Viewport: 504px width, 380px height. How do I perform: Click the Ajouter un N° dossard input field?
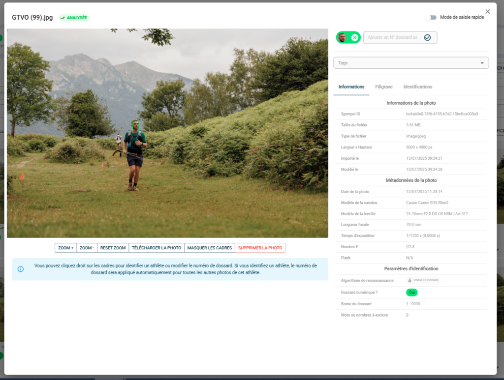point(393,37)
